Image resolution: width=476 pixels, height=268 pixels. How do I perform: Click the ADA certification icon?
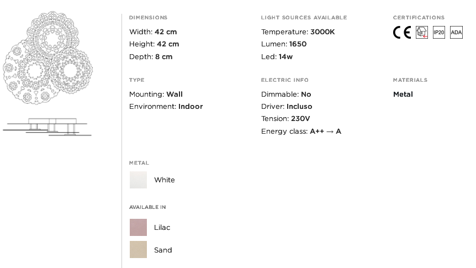click(x=456, y=32)
